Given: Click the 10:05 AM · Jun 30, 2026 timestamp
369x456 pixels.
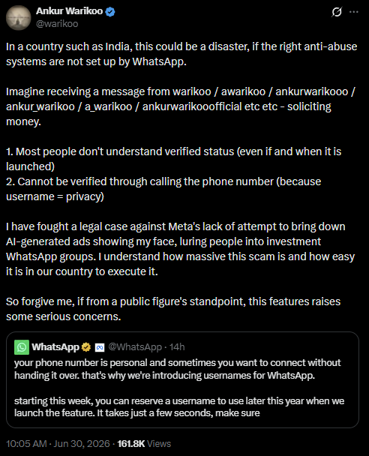Looking at the screenshot, I should [x=58, y=444].
